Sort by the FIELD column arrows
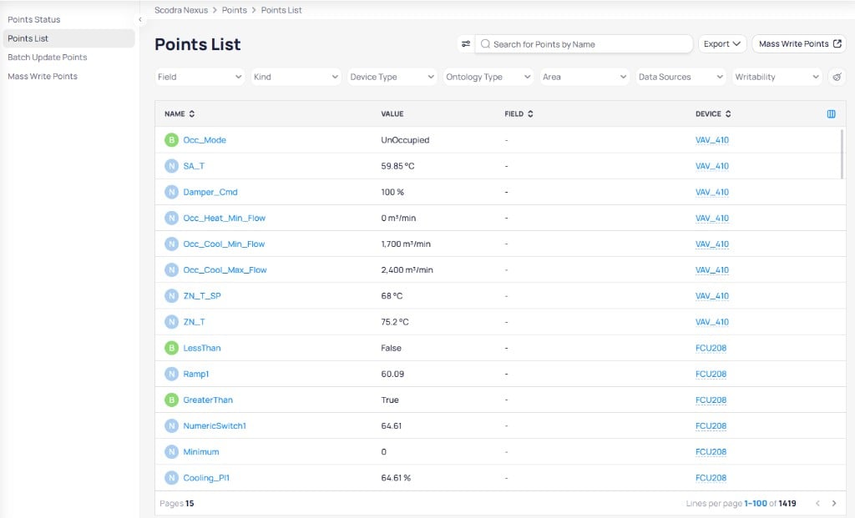The width and height of the screenshot is (855, 518). [x=530, y=113]
